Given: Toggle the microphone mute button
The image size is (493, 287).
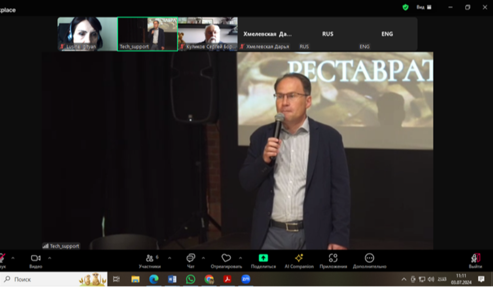Looking at the screenshot, I should click(2, 258).
